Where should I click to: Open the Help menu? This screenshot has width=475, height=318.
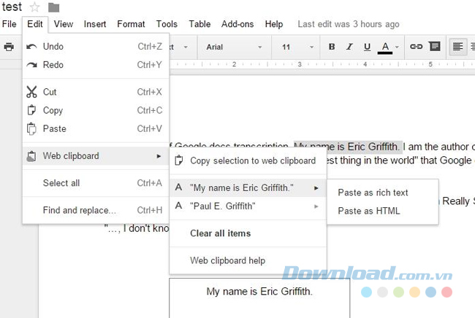coord(274,24)
